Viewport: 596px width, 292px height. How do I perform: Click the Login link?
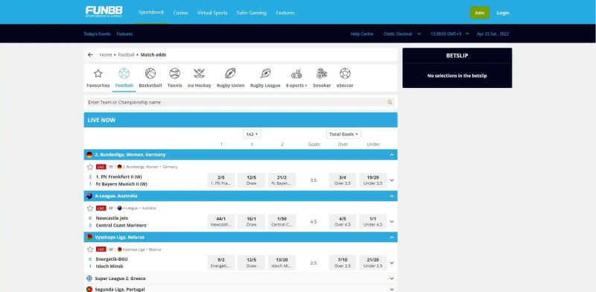(503, 13)
